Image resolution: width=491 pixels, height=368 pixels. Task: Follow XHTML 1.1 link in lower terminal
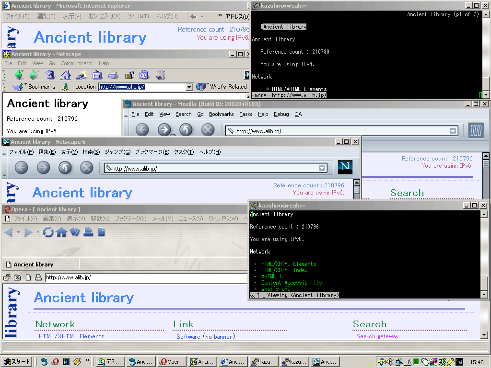pyautogui.click(x=274, y=276)
